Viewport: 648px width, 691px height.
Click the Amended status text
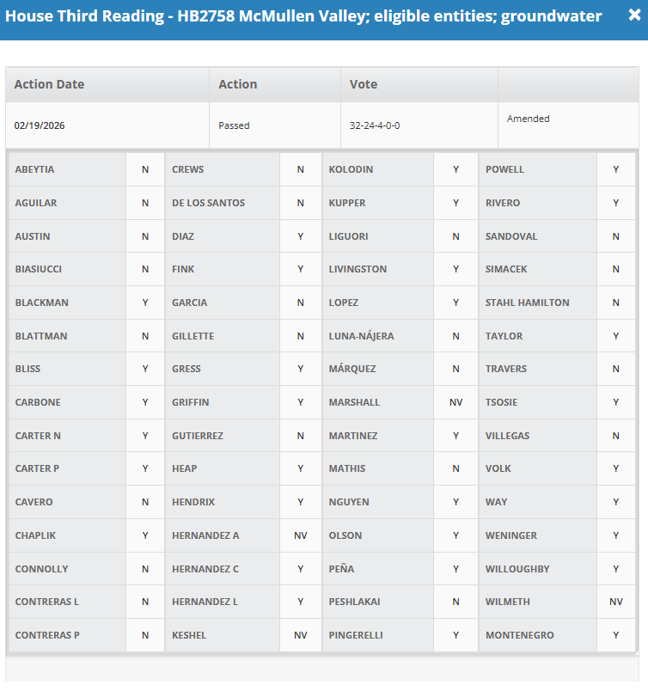pos(528,119)
